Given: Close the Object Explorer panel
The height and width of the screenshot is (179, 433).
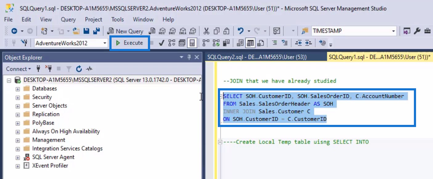Looking at the screenshot, I should (197, 57).
